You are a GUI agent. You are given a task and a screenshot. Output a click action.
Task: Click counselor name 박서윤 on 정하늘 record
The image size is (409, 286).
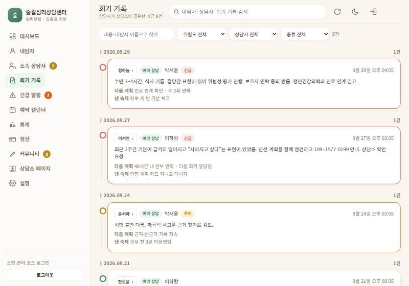(171, 70)
